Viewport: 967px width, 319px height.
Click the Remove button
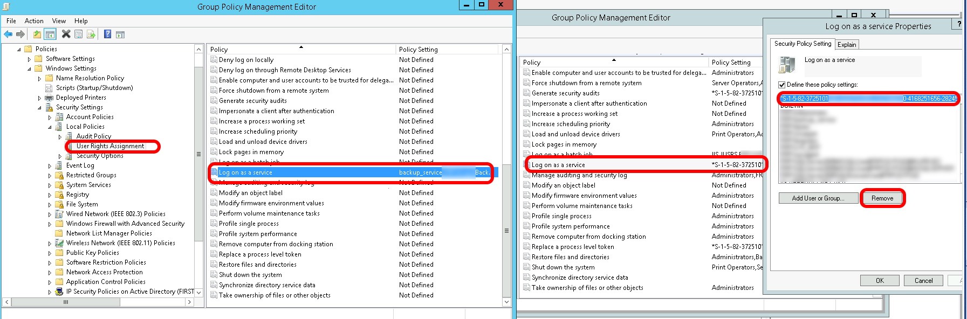(882, 198)
